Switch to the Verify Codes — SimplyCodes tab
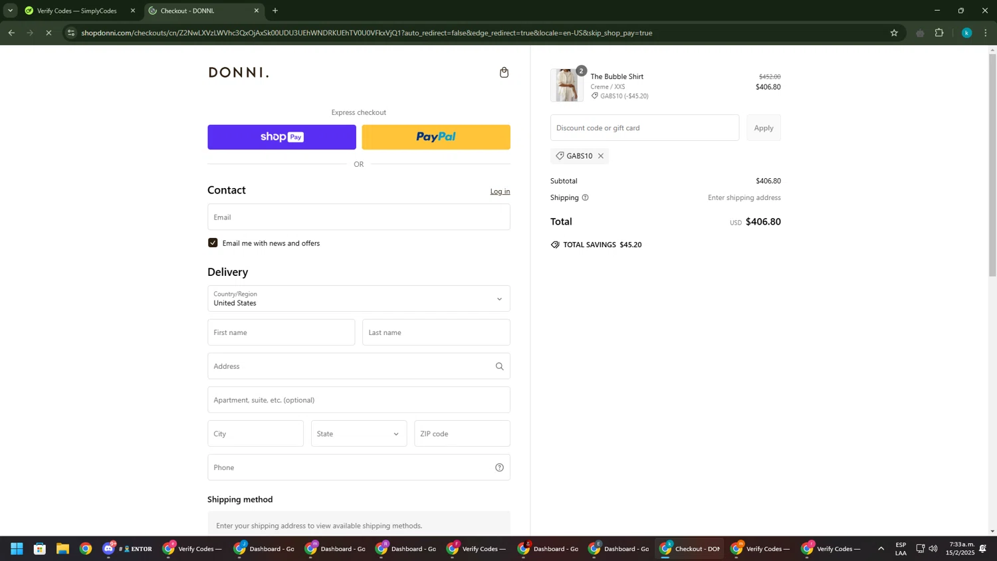Image resolution: width=997 pixels, height=561 pixels. point(78,11)
